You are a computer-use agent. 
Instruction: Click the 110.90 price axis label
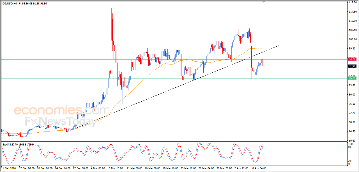[352, 21]
